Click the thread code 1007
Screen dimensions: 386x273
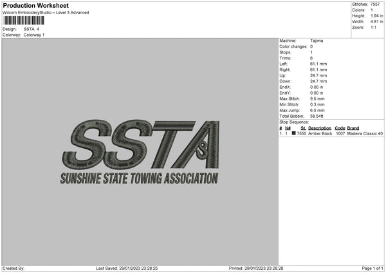(x=340, y=133)
